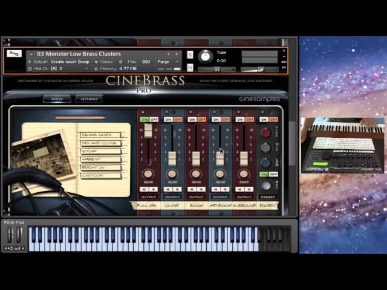Viewport: 387px width, 290px height.
Task: Click the wrench instrument edit icon
Action: click(13, 54)
